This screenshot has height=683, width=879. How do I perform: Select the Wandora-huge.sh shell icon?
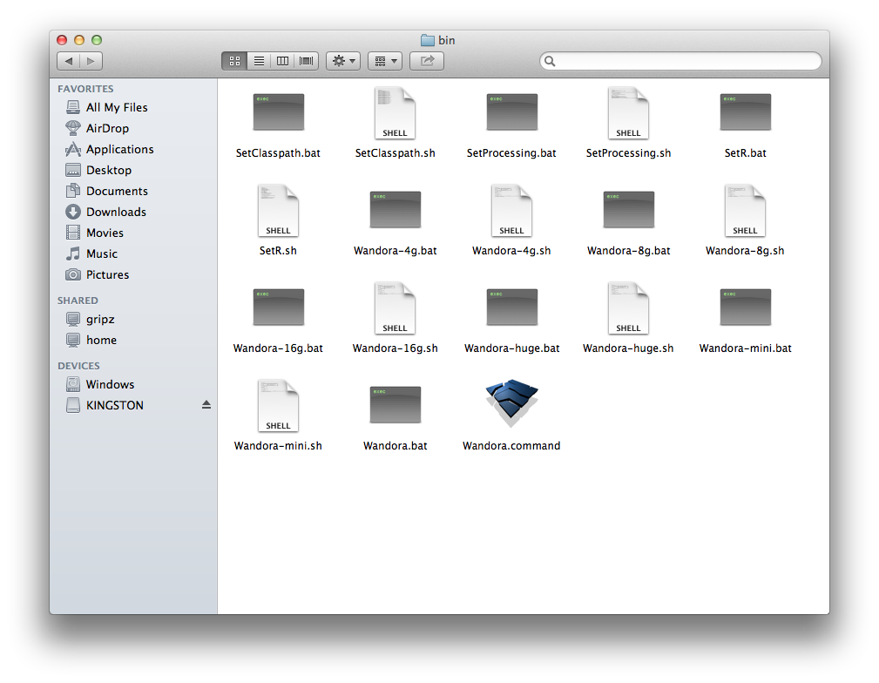click(628, 308)
